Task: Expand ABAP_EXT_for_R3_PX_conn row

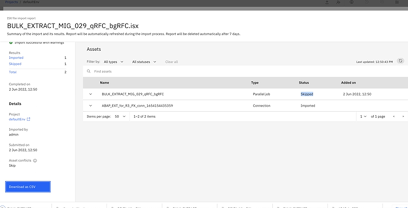Action: [91, 106]
